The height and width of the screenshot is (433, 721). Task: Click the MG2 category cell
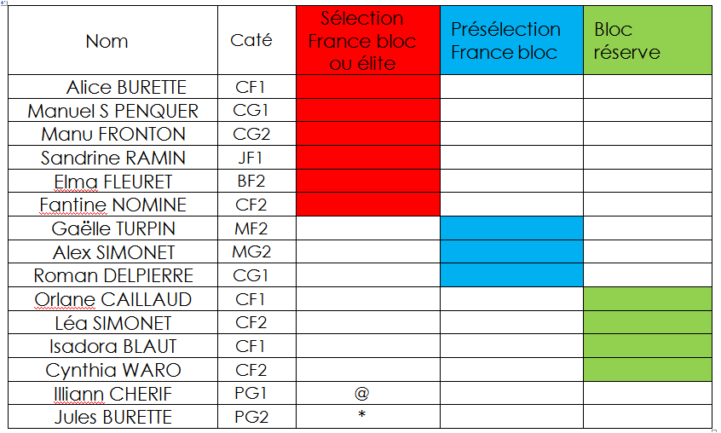tap(251, 252)
